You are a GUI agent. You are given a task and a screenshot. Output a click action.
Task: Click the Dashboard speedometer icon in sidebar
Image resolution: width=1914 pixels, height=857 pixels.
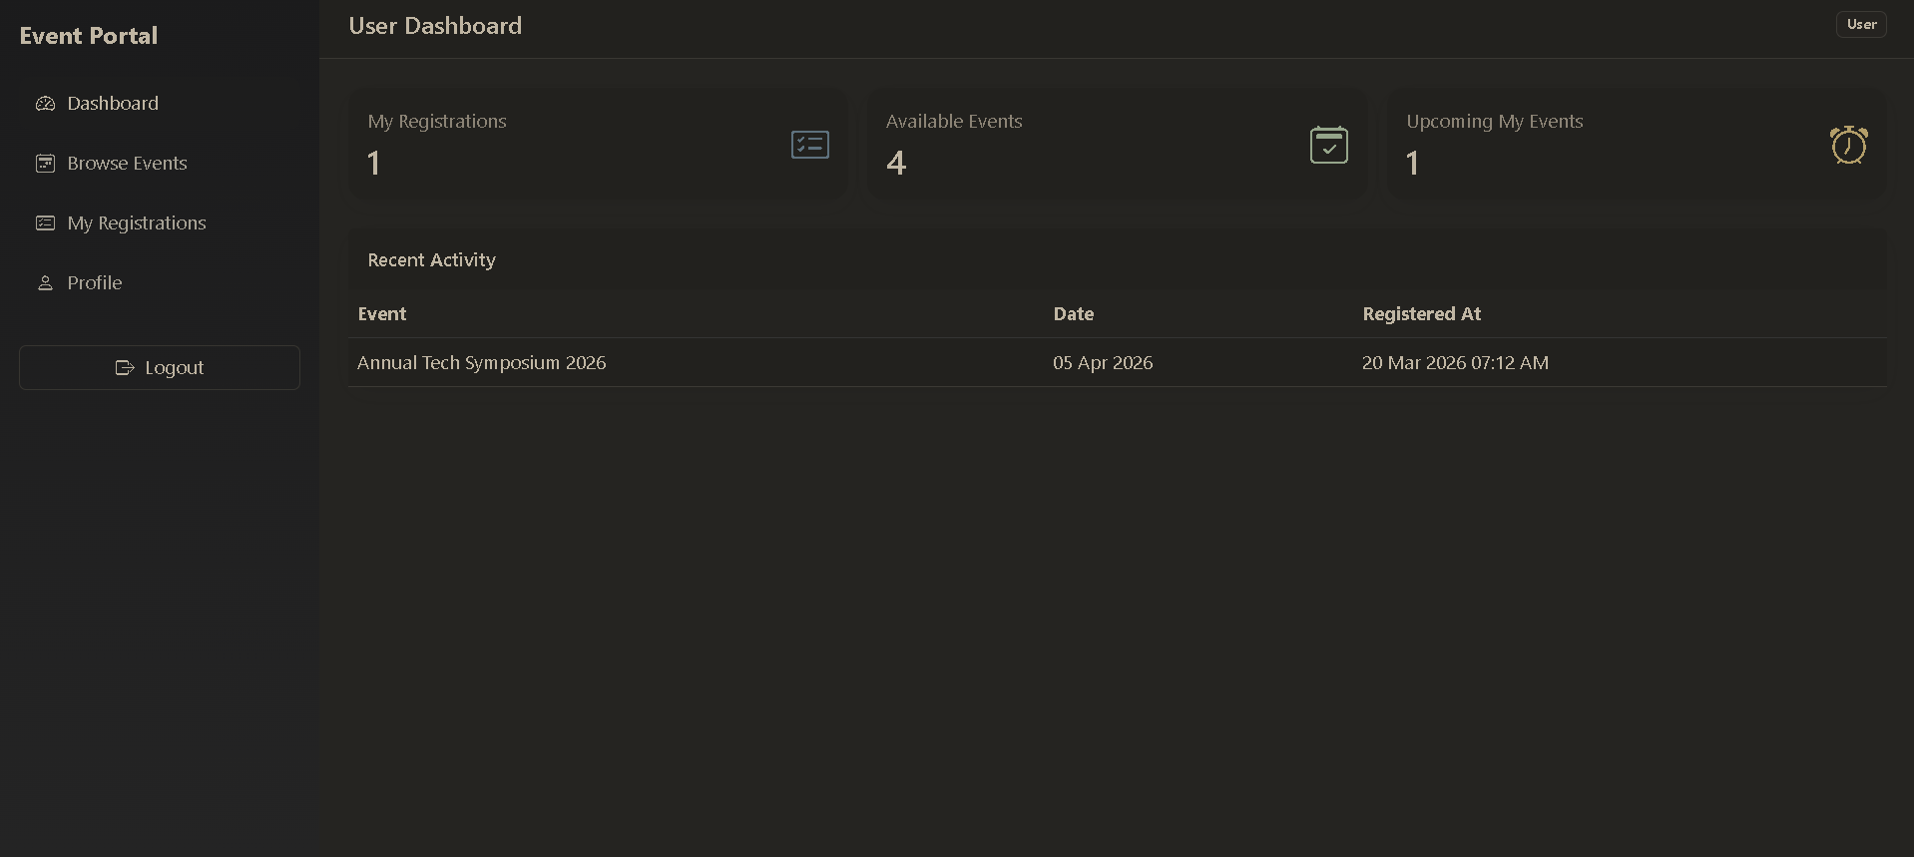(x=45, y=104)
